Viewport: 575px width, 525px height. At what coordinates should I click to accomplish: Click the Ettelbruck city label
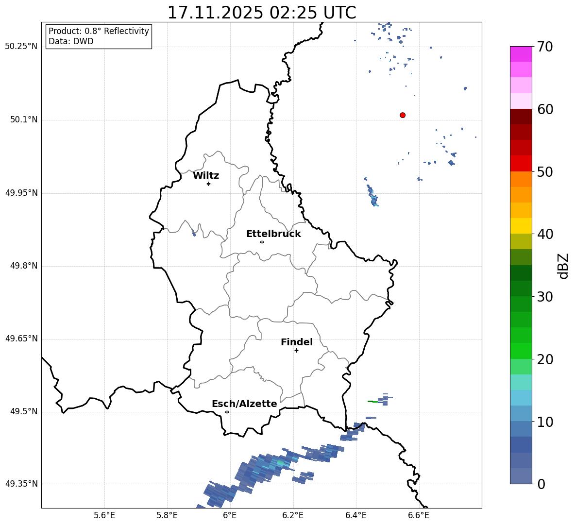[273, 234]
